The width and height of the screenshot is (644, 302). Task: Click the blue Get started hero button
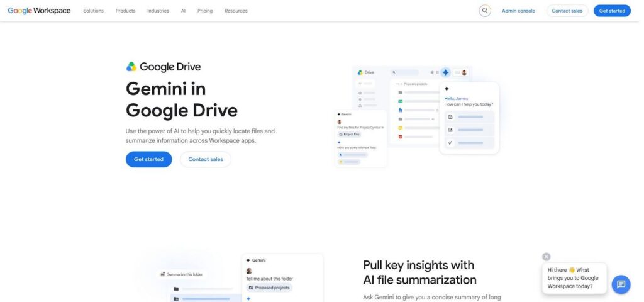[148, 159]
